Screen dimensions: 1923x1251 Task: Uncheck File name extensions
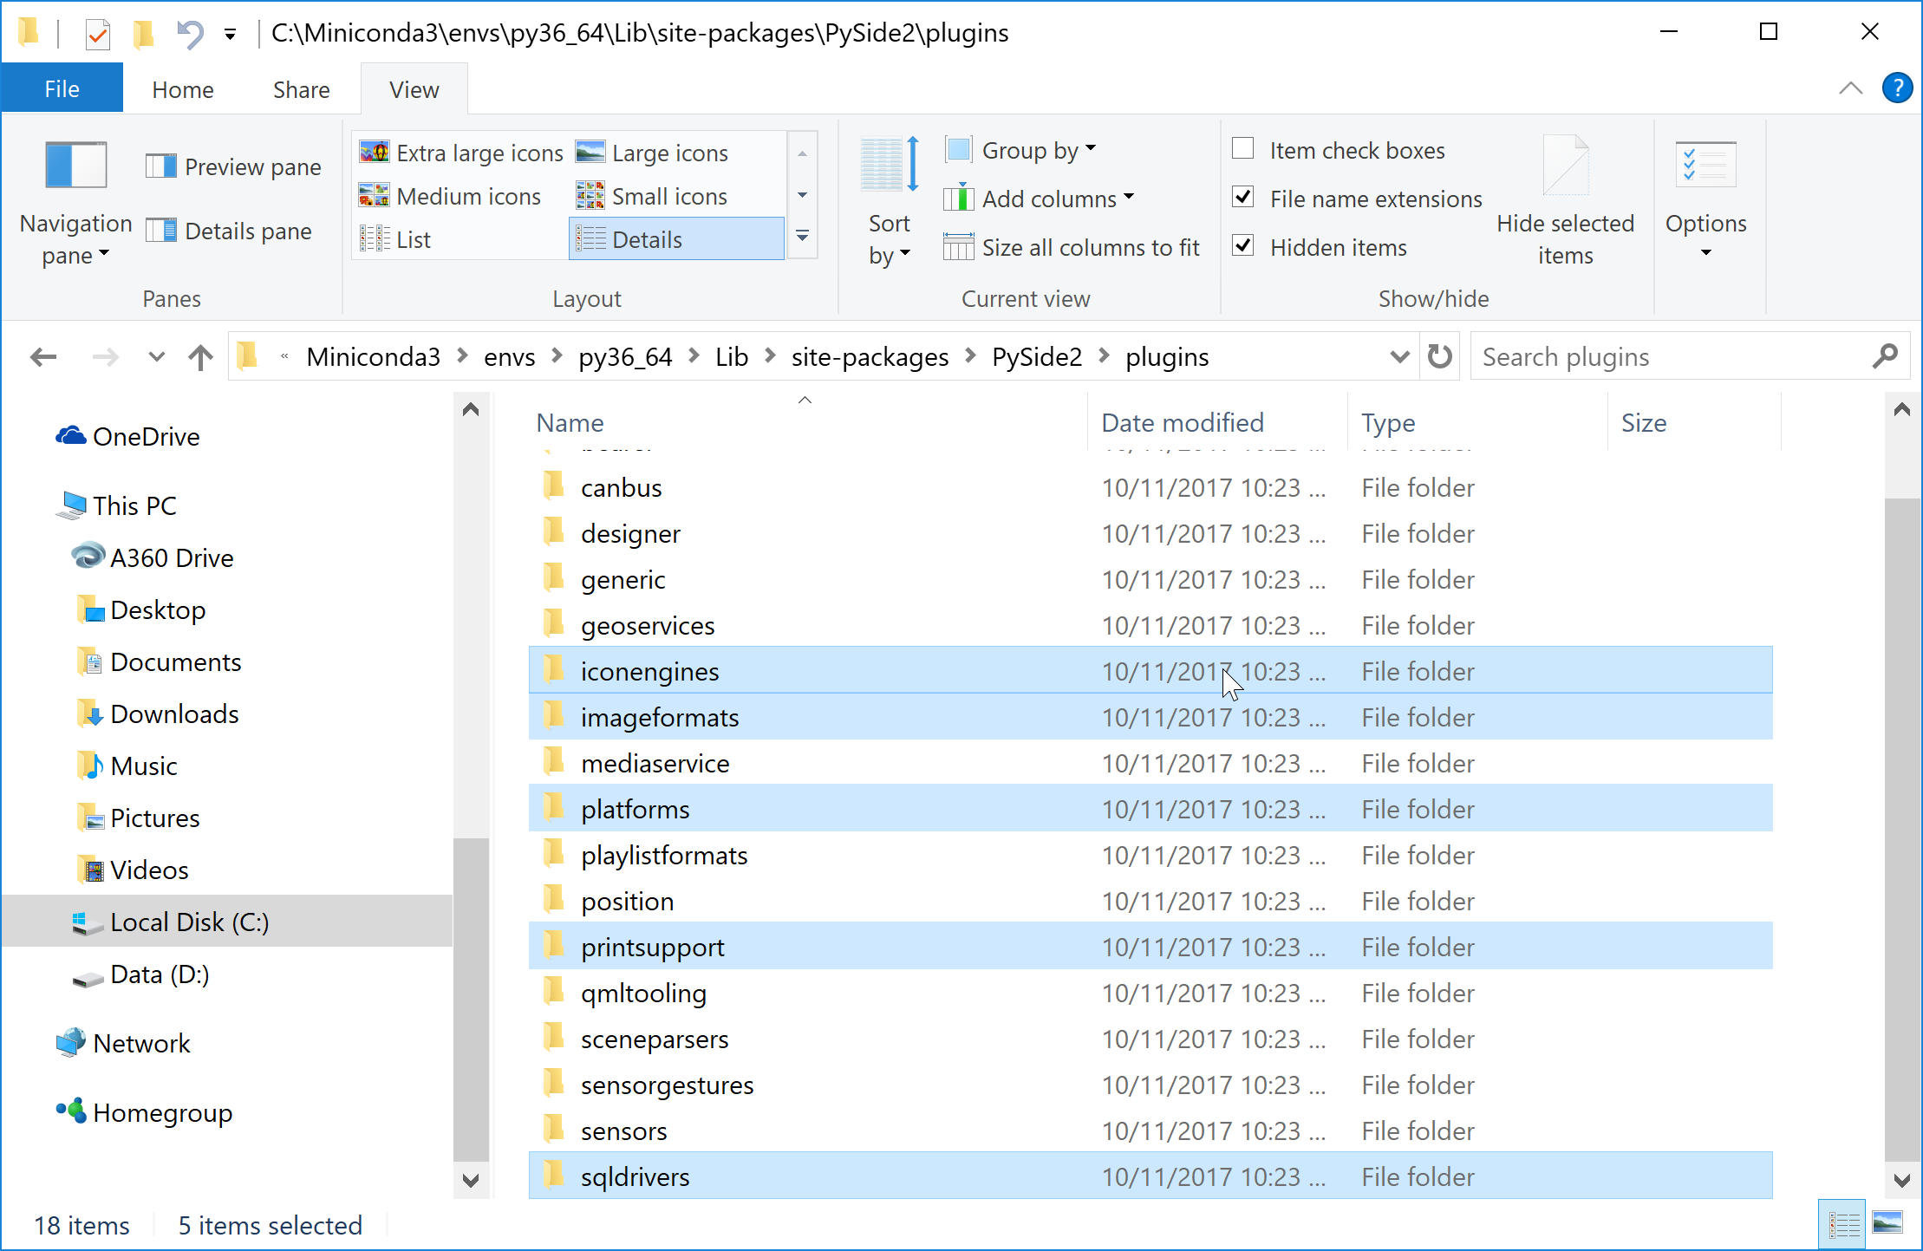[x=1243, y=198]
